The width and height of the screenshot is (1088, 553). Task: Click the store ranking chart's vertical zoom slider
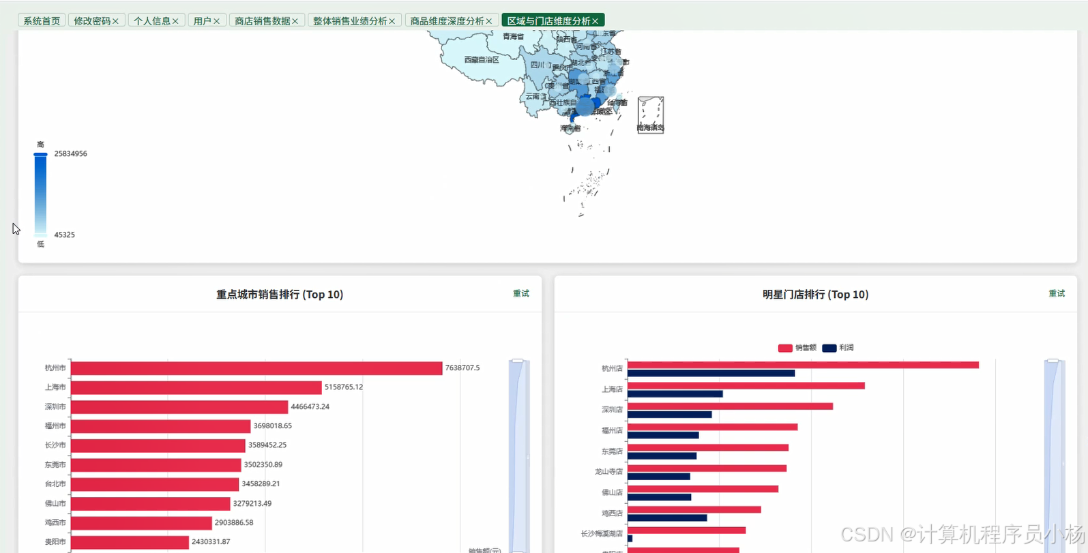1053,455
